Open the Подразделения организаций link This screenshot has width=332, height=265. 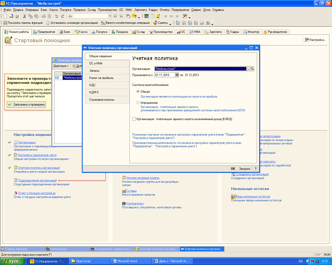(x=37, y=180)
